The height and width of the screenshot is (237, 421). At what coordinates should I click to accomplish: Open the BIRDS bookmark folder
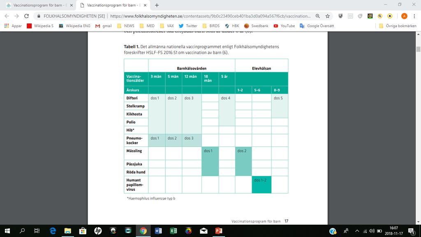click(211, 26)
